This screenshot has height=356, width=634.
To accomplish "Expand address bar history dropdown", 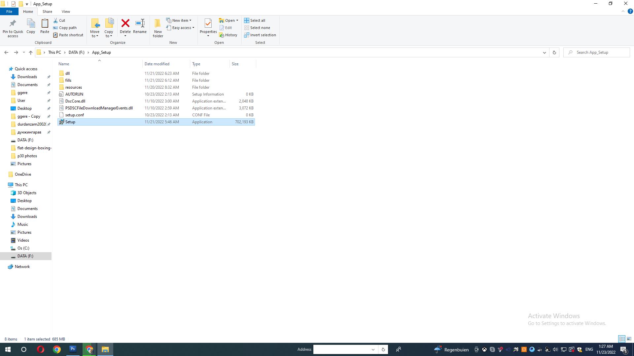I will tap(544, 52).
